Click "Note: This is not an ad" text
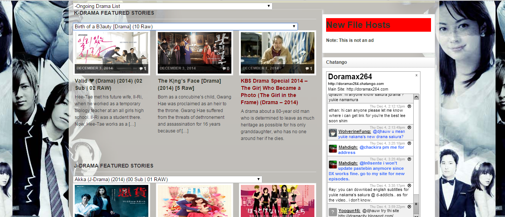Screen dimensions: 505x217 (x=350, y=40)
